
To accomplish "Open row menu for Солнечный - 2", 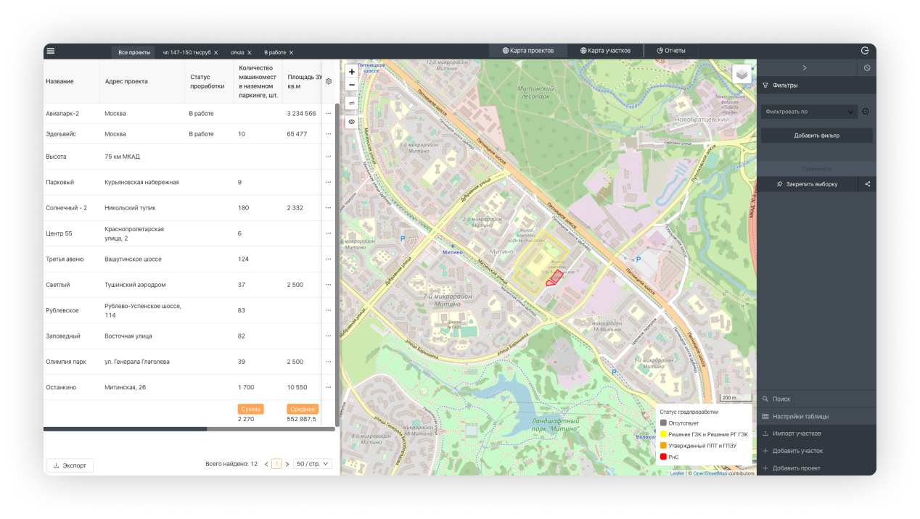I will [329, 208].
